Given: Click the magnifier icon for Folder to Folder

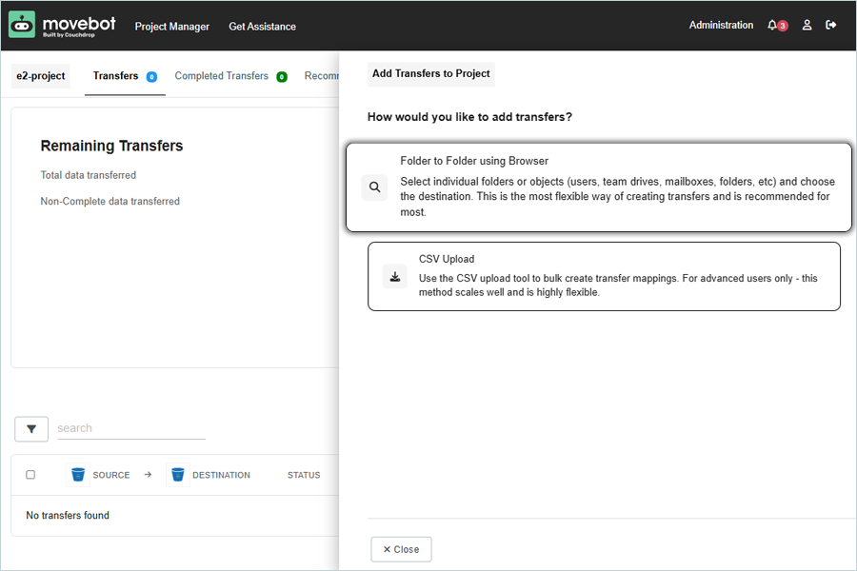Looking at the screenshot, I should click(375, 187).
